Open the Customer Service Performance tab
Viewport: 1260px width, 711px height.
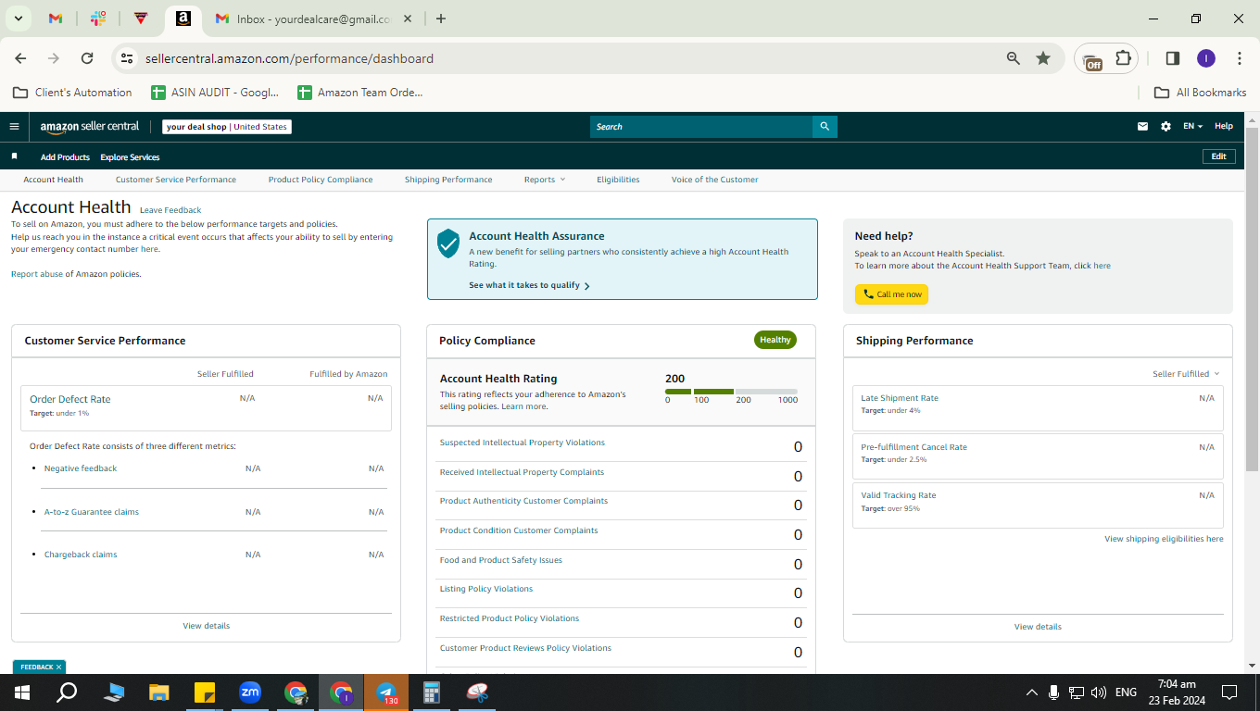point(176,180)
